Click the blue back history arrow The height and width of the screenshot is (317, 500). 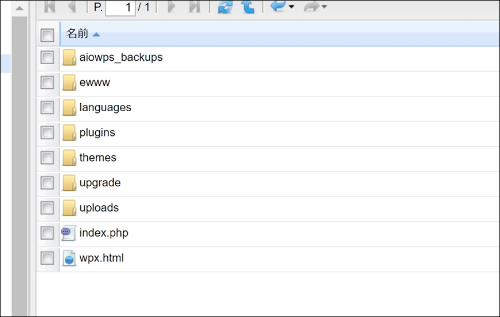tap(278, 6)
